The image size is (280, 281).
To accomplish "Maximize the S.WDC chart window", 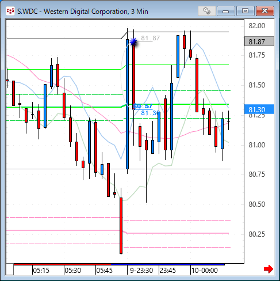I will (245, 11).
